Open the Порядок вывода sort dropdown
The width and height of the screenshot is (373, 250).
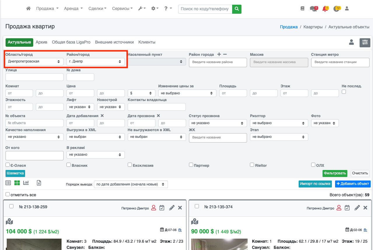[131, 184]
